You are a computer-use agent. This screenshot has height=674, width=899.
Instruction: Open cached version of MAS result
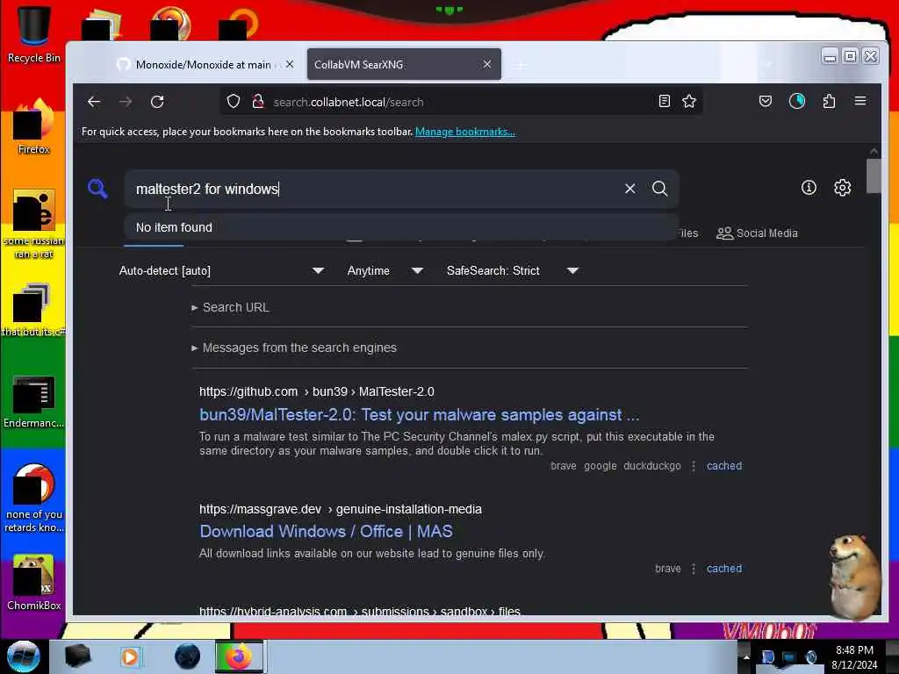tap(724, 569)
